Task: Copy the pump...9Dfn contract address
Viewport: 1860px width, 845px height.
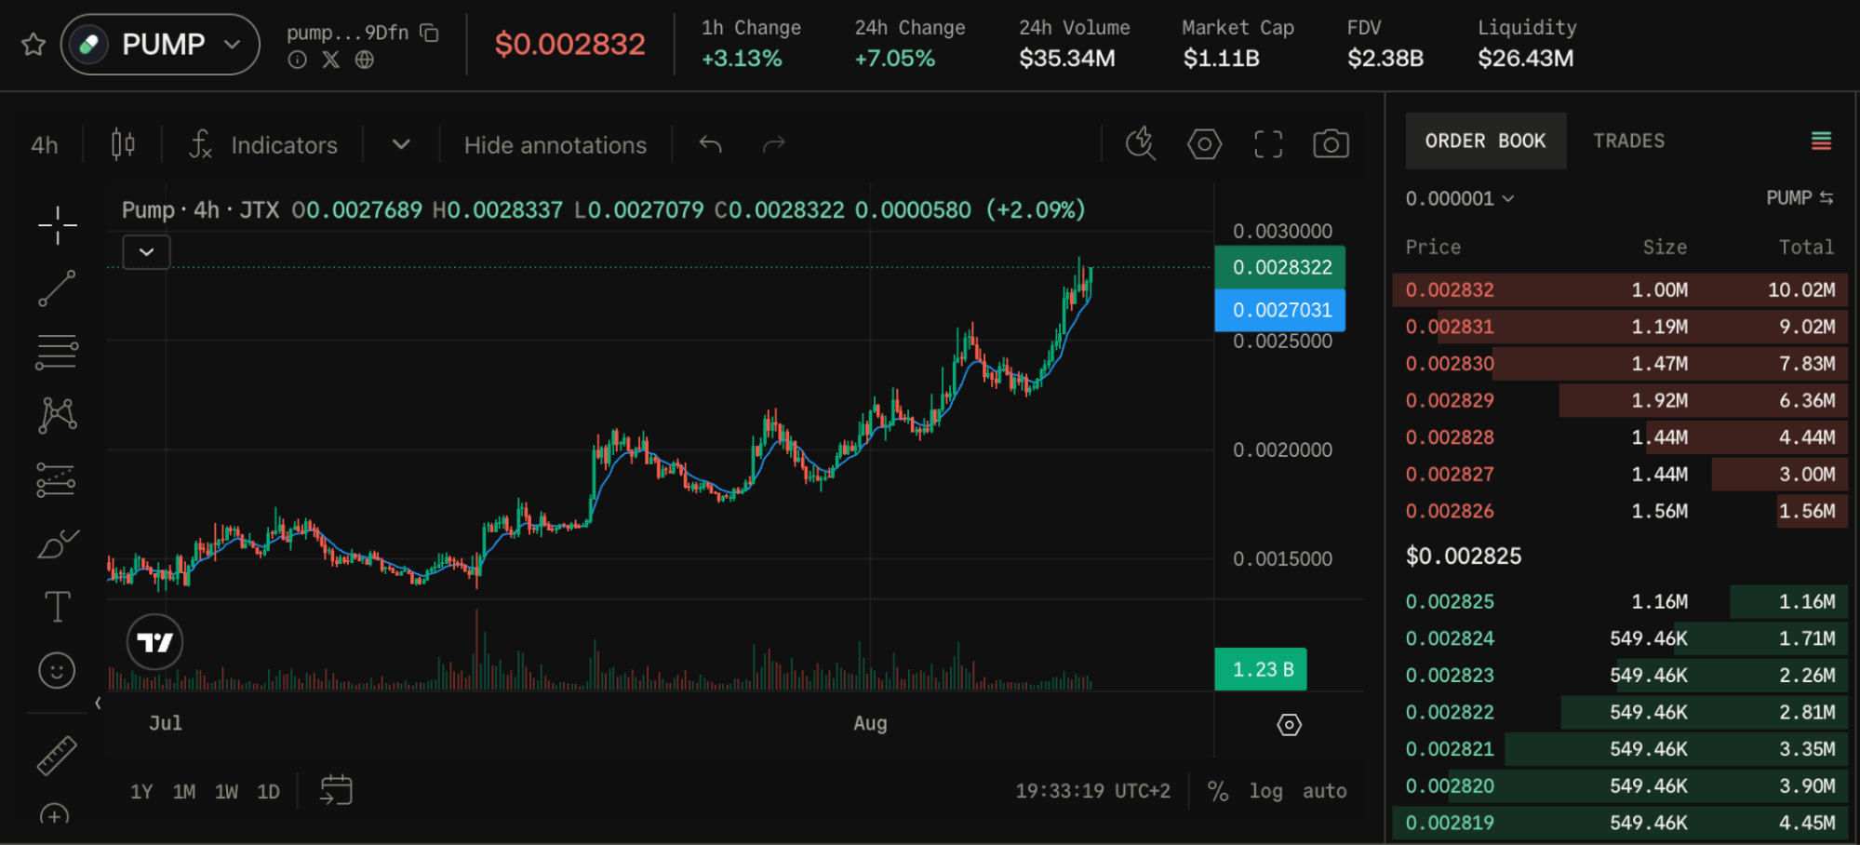Action: coord(429,33)
